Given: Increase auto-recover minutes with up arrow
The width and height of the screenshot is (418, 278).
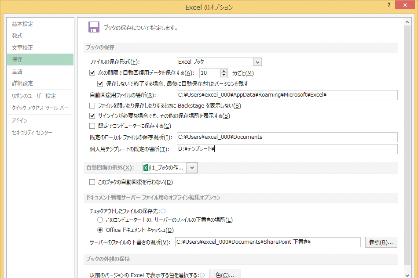Looking at the screenshot, I should 224,71.
